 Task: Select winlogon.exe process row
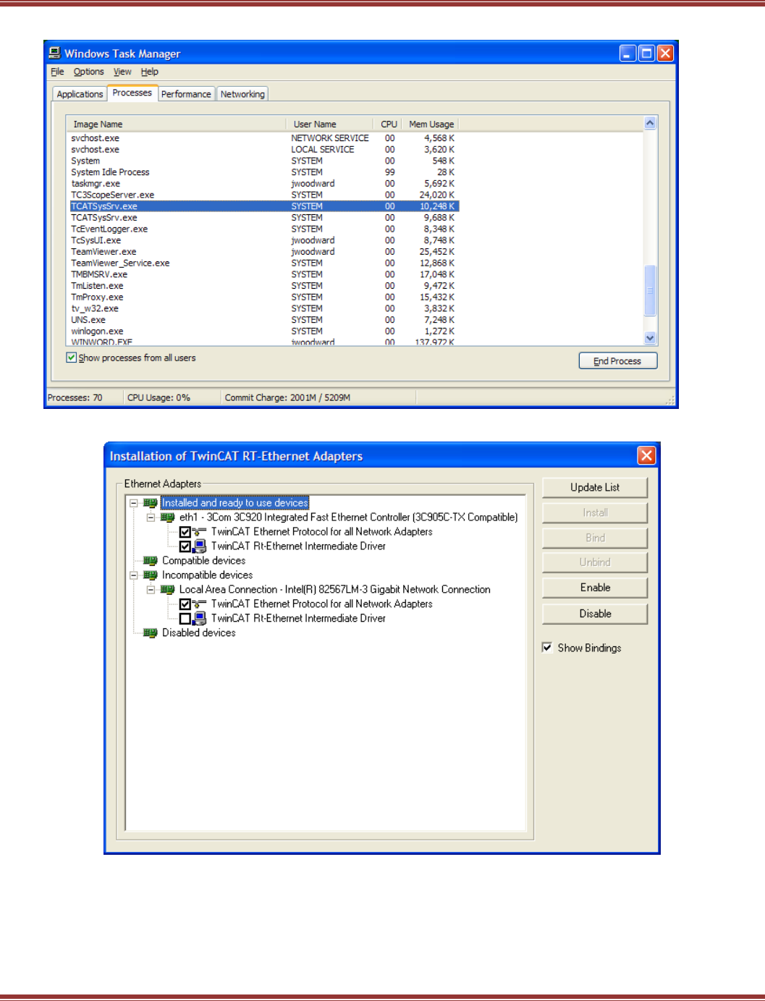[x=264, y=331]
